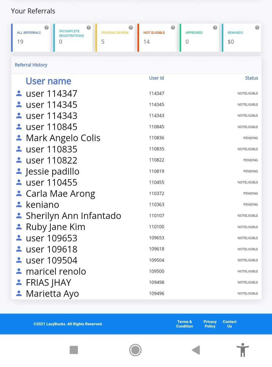The height and width of the screenshot is (367, 272).
Task: Select the Incomplete Registrations card
Action: [x=73, y=38]
